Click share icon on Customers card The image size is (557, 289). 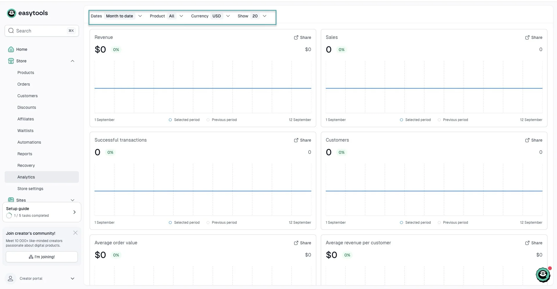(527, 140)
